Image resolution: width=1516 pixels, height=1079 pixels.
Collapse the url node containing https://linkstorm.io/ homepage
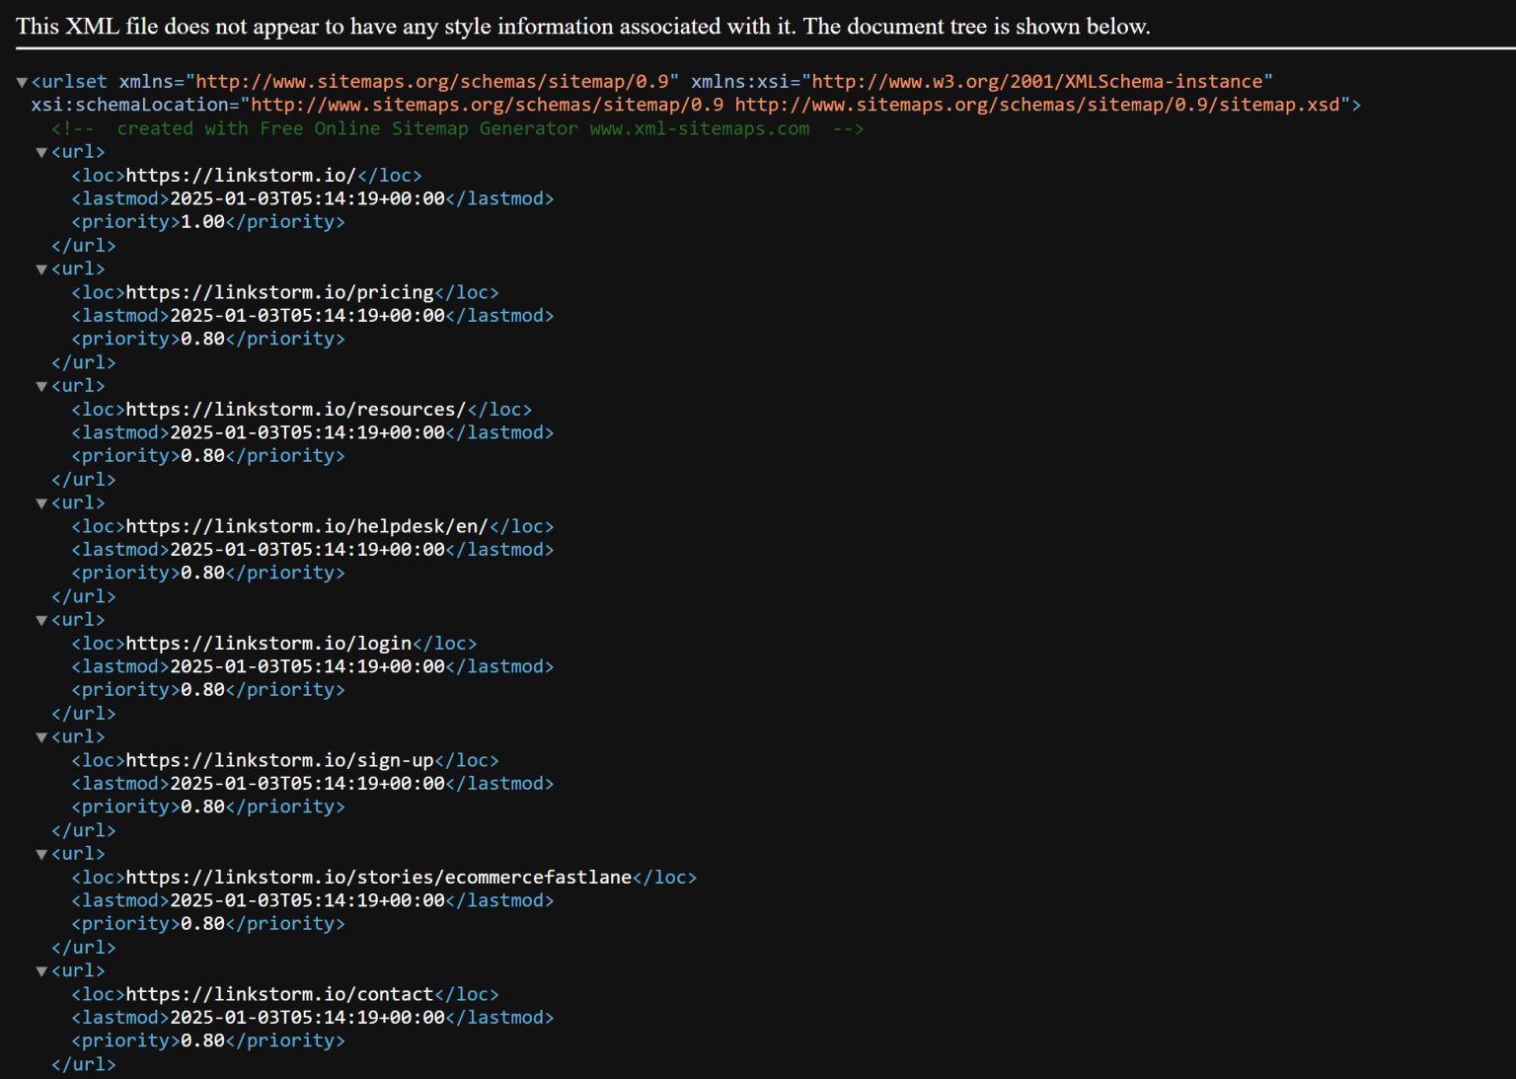coord(41,152)
